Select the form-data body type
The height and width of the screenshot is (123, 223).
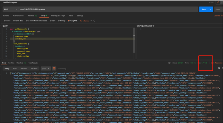tap(18, 21)
